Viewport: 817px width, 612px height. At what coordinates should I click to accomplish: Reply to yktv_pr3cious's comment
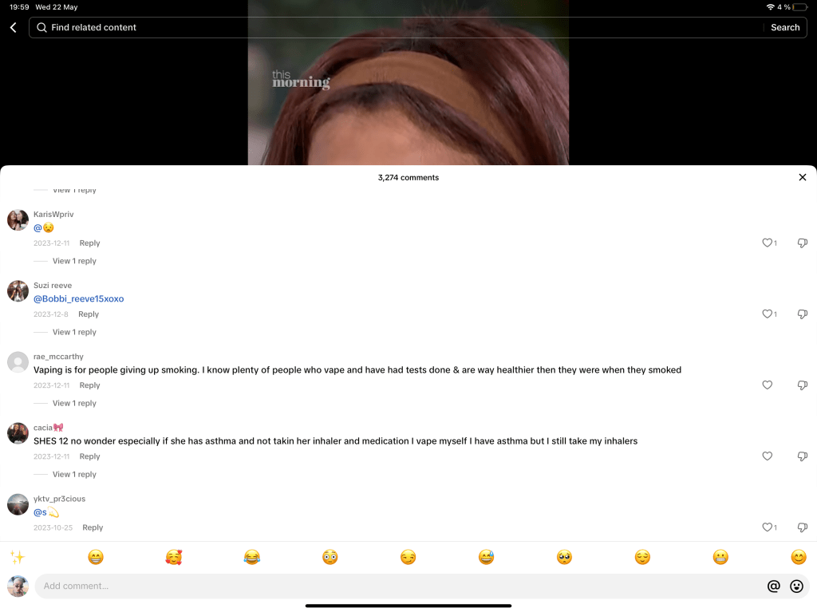point(93,527)
